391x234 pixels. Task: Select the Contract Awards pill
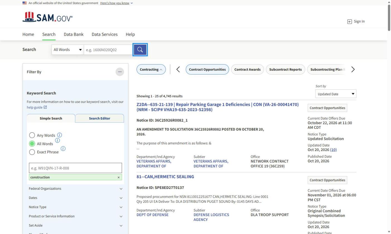click(247, 69)
